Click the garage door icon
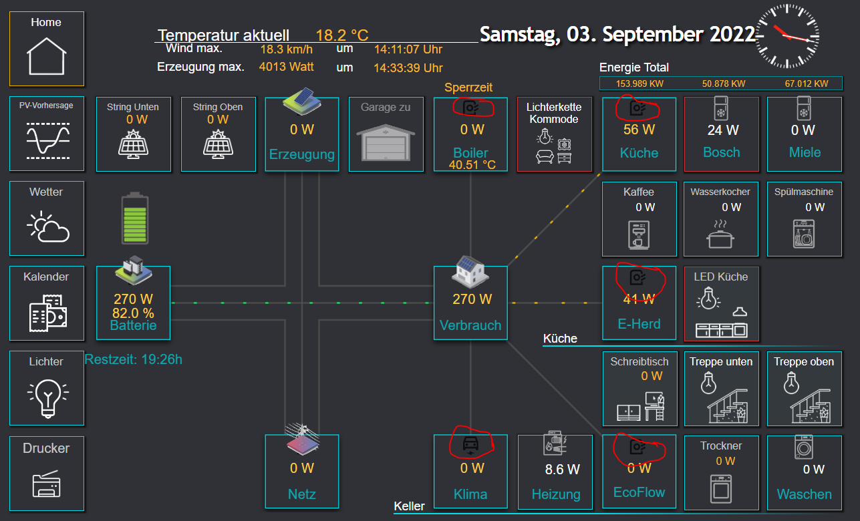The width and height of the screenshot is (860, 521). [x=386, y=142]
